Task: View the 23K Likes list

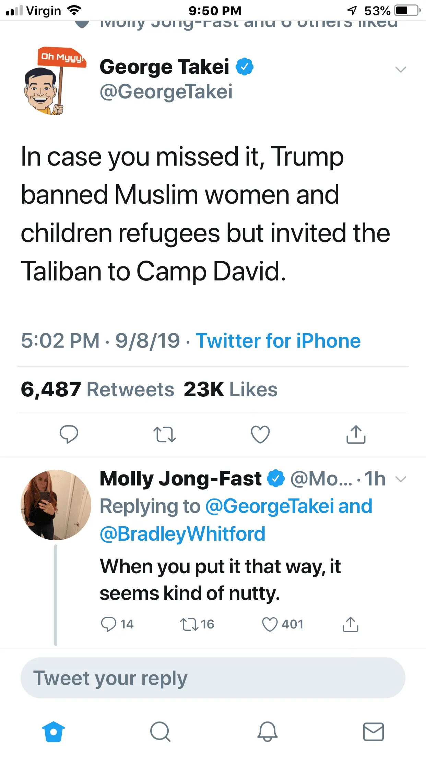Action: tap(230, 389)
